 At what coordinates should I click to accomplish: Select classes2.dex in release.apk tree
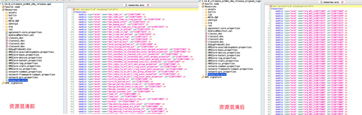point(17,41)
